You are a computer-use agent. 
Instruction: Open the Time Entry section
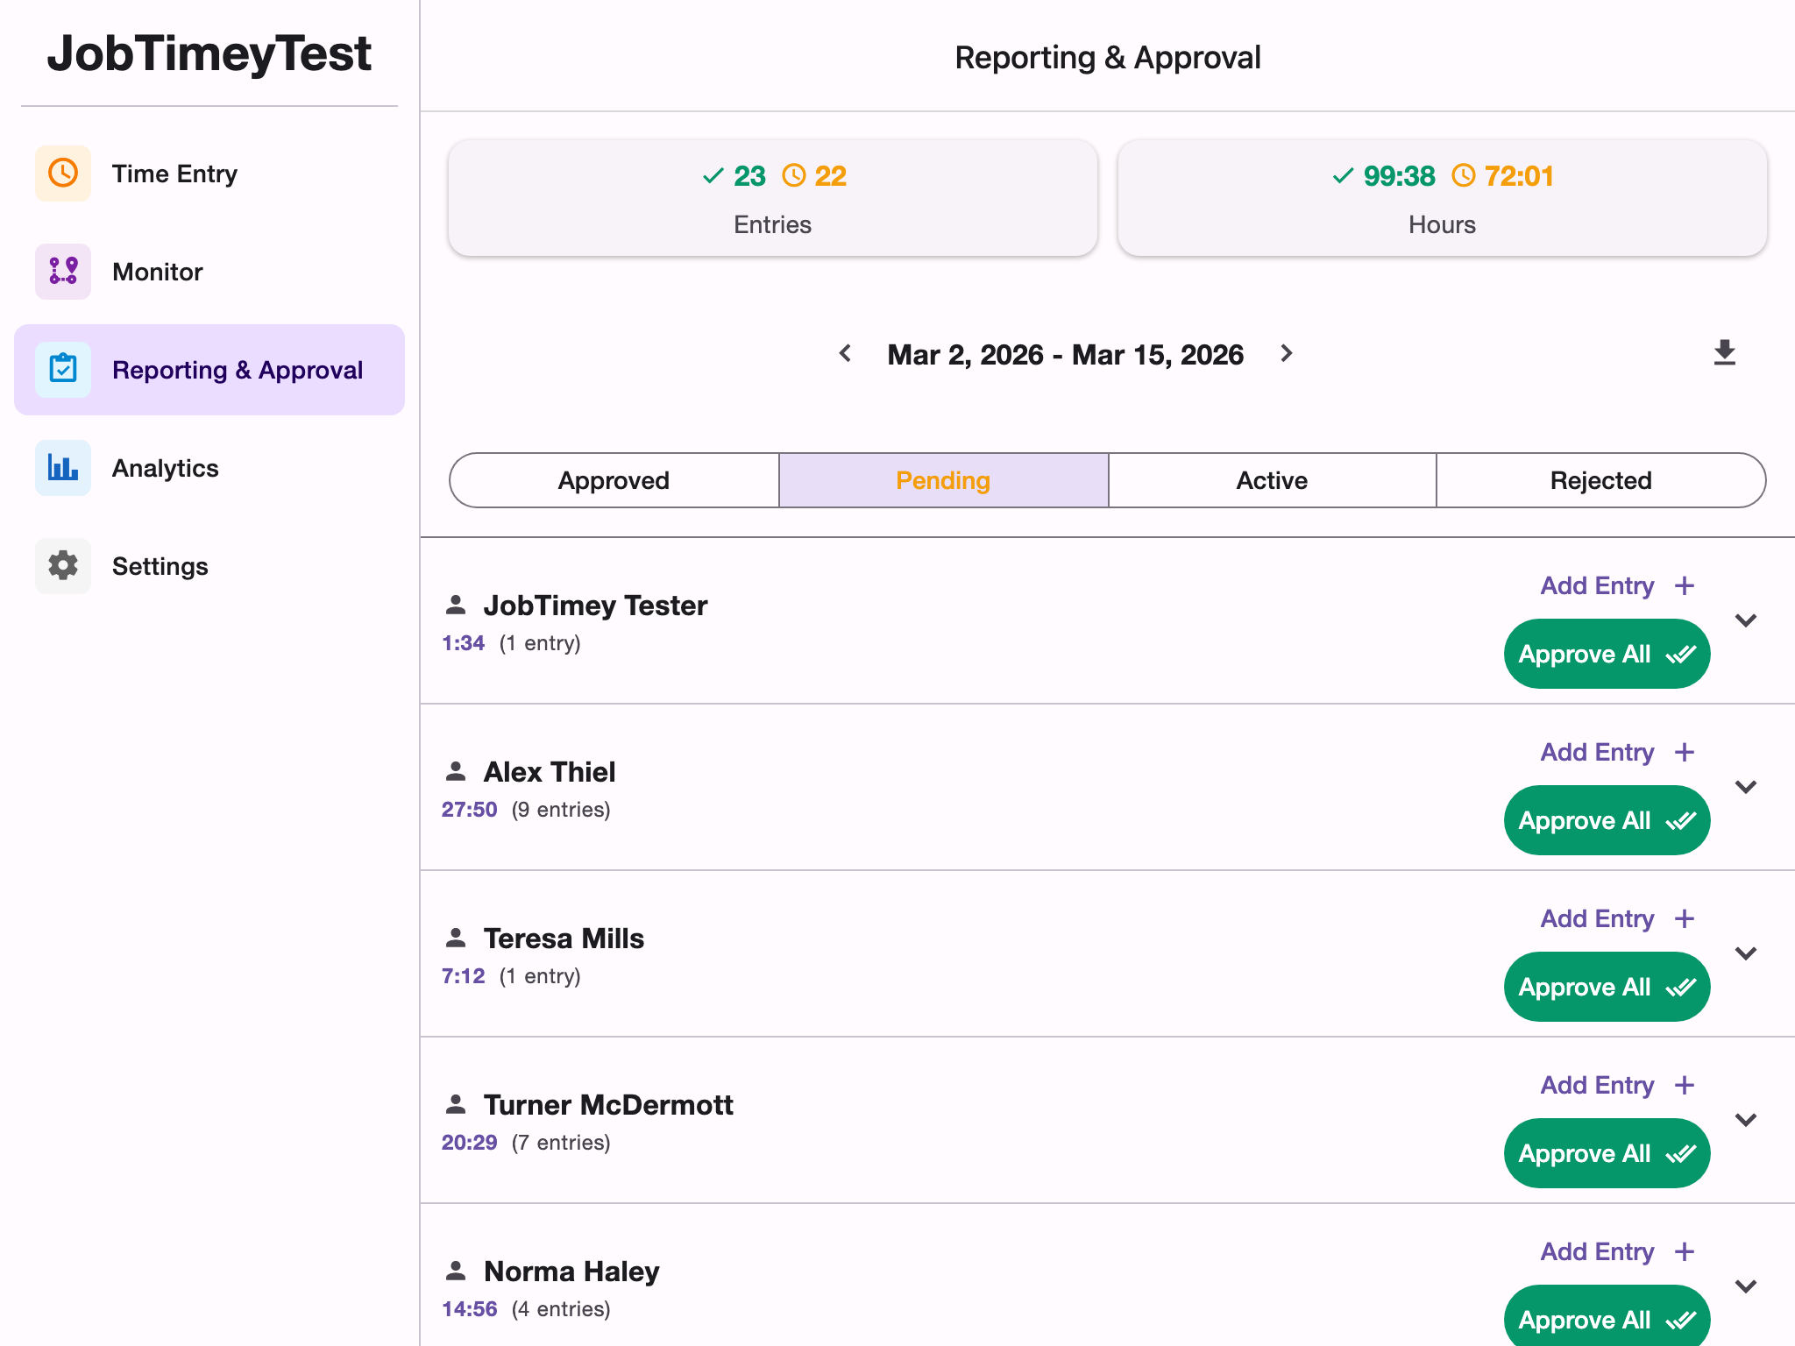(62, 174)
